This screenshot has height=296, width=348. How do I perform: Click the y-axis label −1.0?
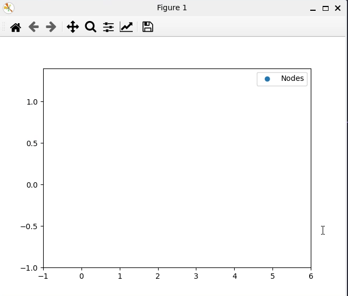point(29,269)
